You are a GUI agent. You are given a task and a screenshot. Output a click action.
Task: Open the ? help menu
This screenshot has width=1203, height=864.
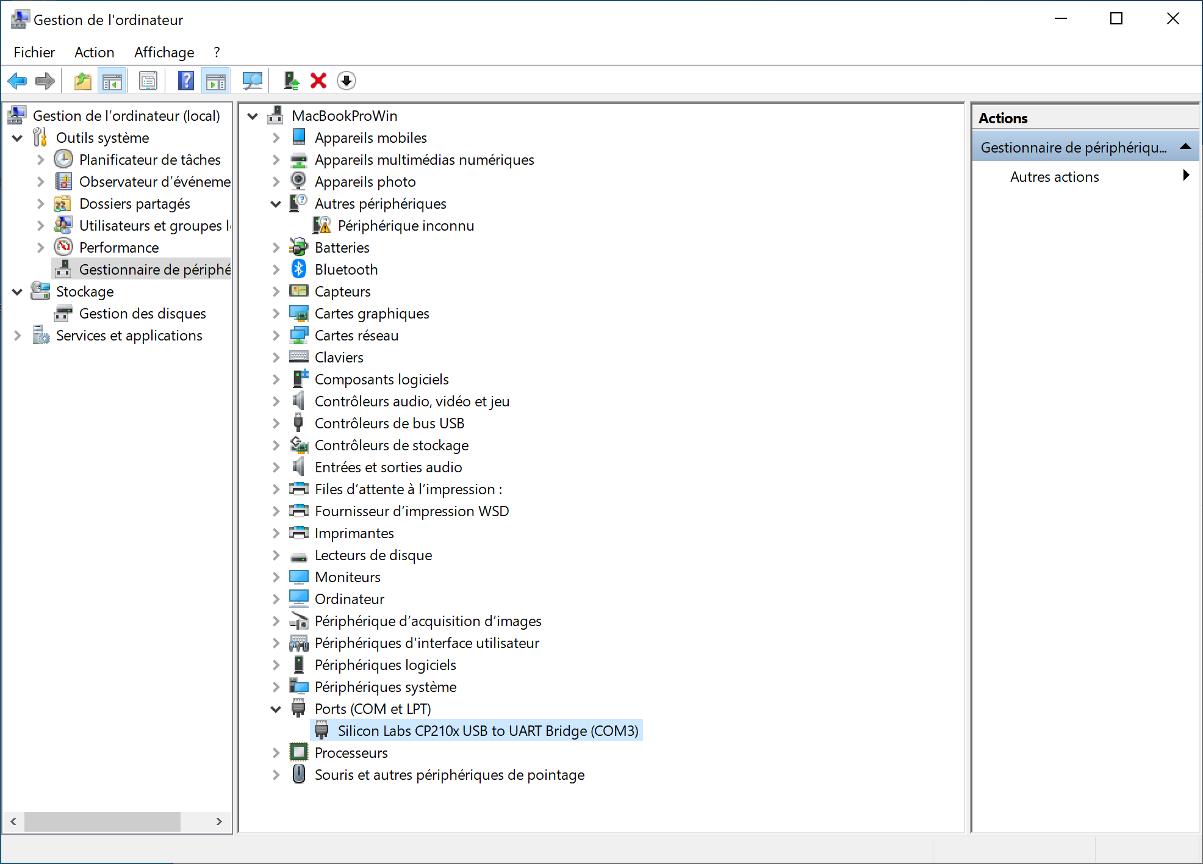[217, 52]
